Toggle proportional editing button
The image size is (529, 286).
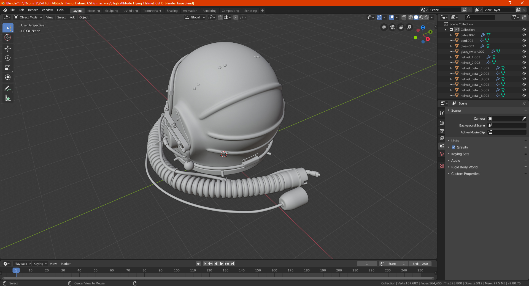point(236,17)
